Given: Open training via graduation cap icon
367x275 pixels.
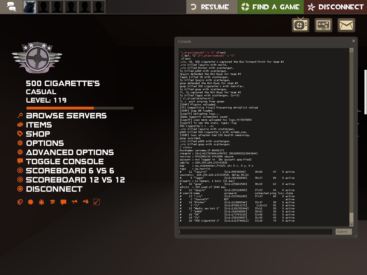Looking at the screenshot, I should (53, 202).
